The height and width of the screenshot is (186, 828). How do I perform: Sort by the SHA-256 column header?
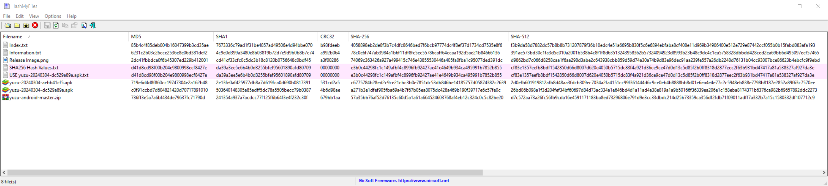pos(428,37)
